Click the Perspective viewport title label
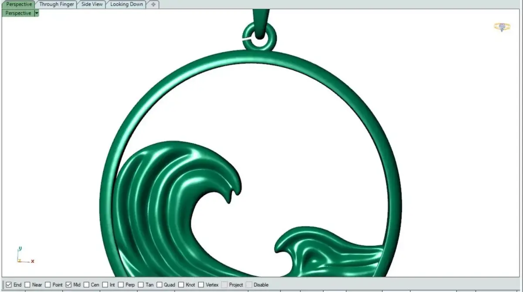Screen dimensions: 523x292 pyautogui.click(x=18, y=13)
